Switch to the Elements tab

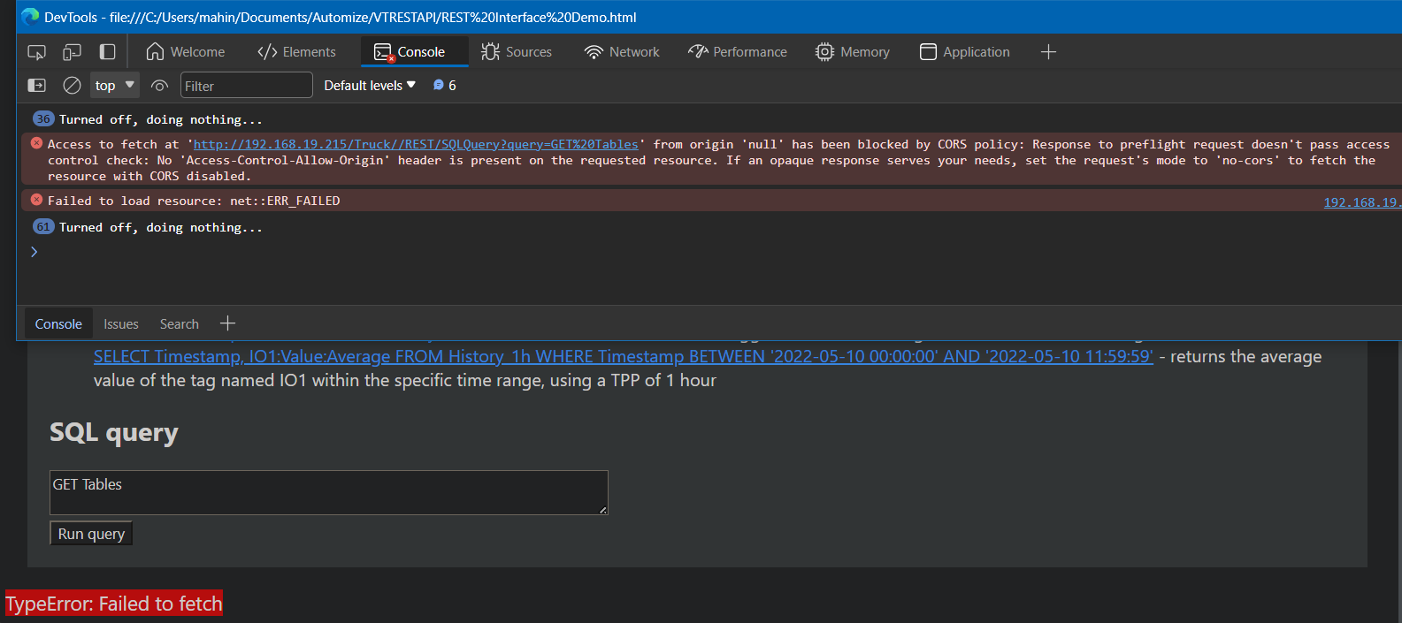296,52
